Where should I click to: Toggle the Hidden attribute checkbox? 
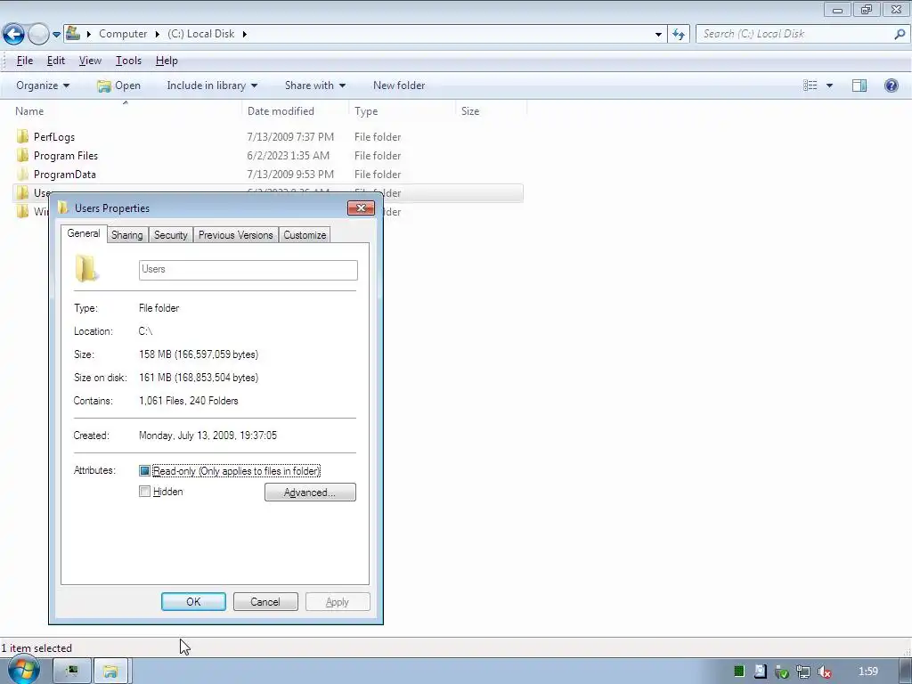[x=145, y=492]
